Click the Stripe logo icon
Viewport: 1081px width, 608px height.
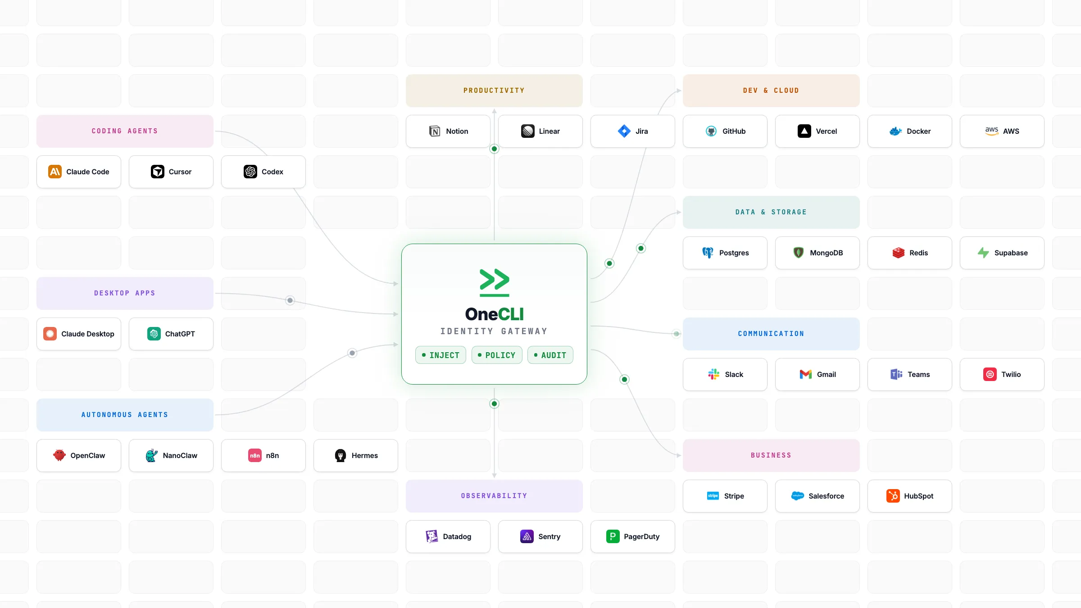tap(713, 496)
